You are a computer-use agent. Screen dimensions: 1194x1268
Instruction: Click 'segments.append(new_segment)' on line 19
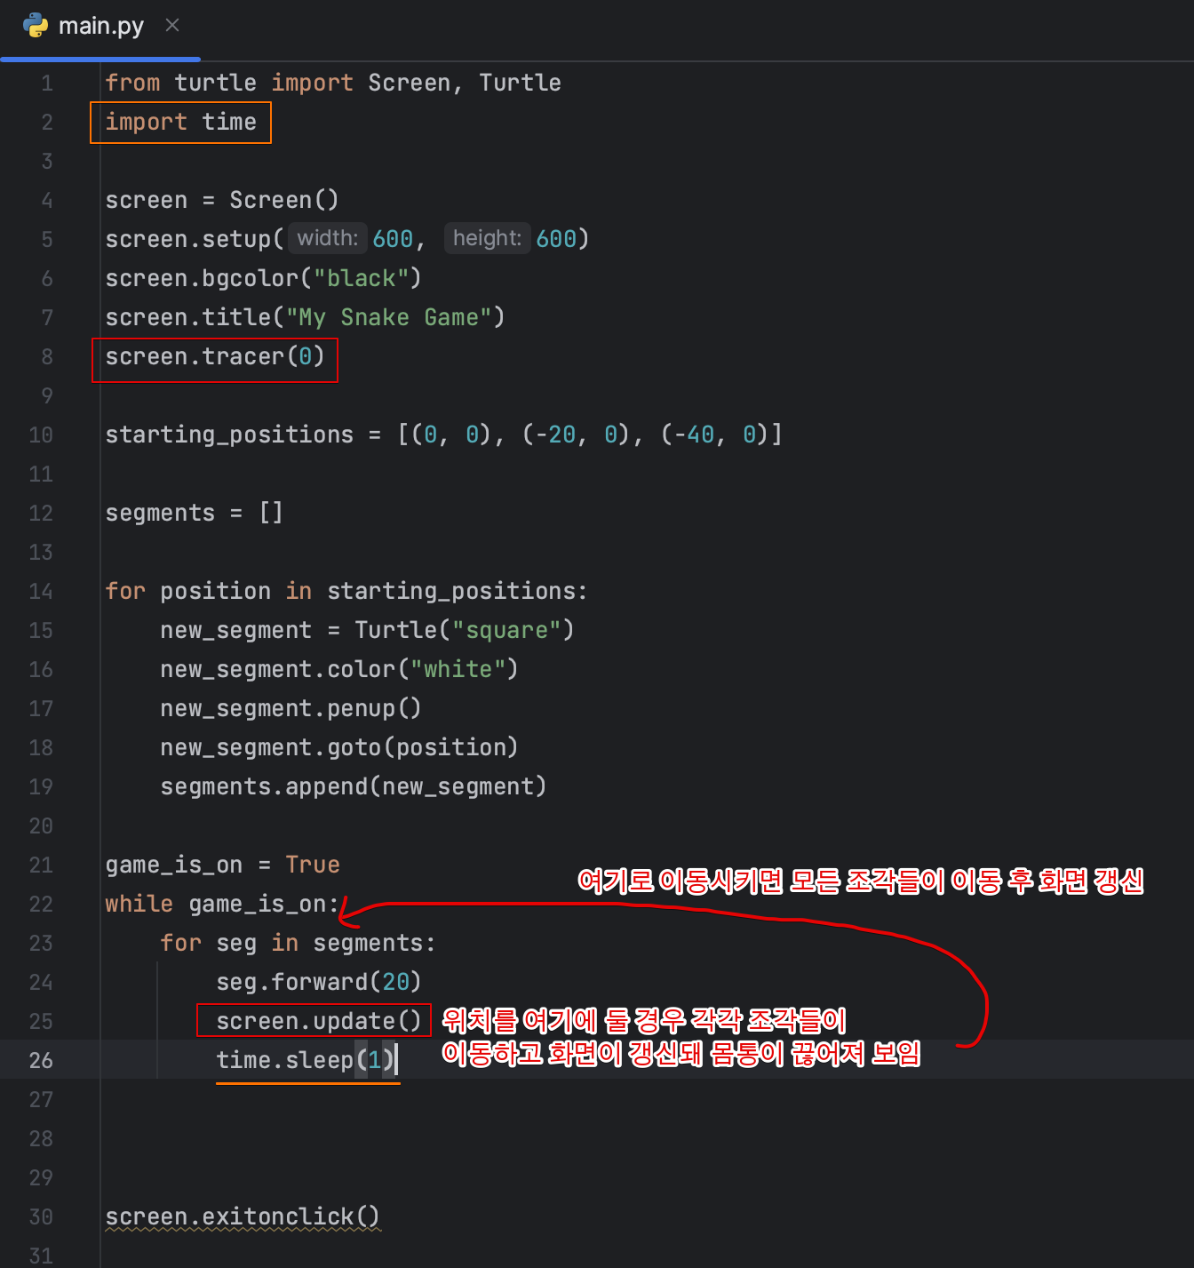click(x=354, y=786)
